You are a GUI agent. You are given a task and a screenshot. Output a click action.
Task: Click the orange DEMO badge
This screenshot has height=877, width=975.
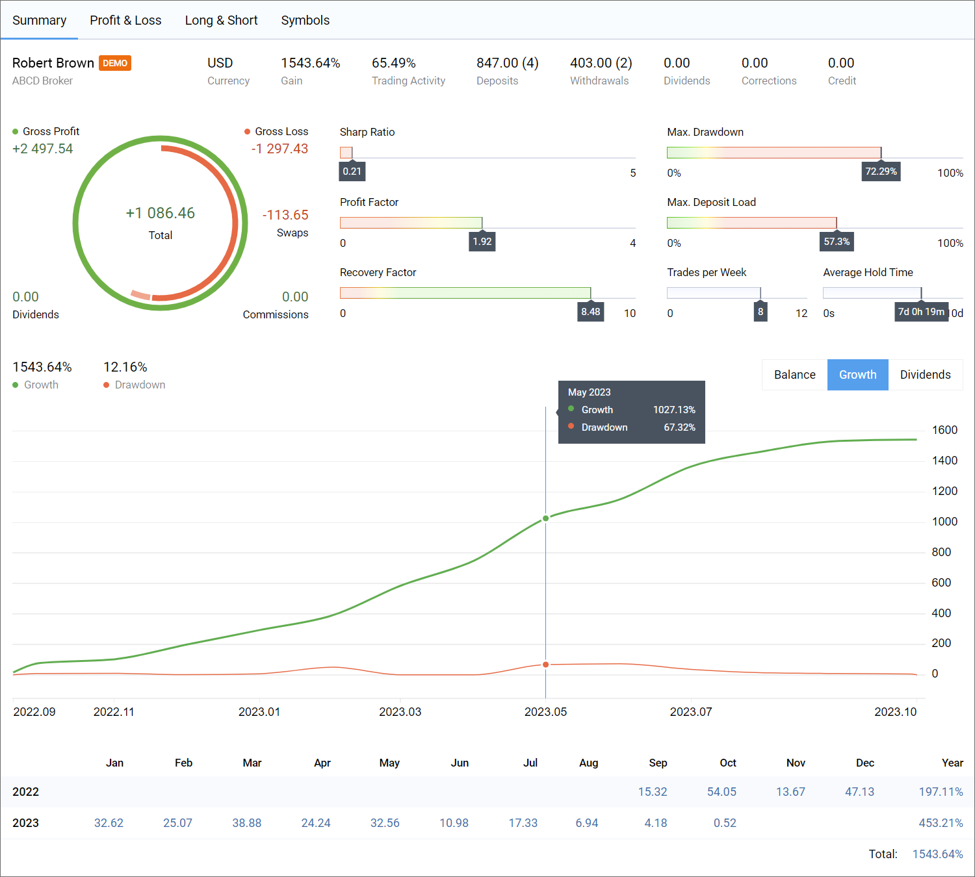115,63
